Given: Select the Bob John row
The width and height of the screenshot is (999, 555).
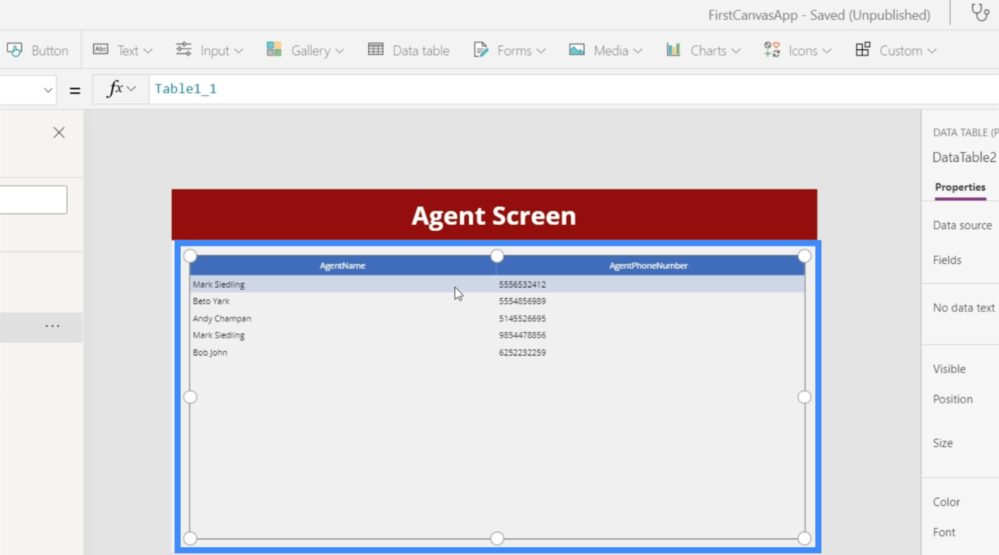Looking at the screenshot, I should click(x=497, y=352).
